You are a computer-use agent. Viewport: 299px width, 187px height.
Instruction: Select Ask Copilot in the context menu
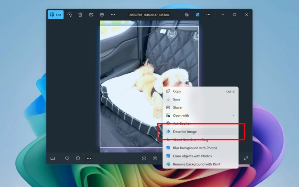point(200,124)
